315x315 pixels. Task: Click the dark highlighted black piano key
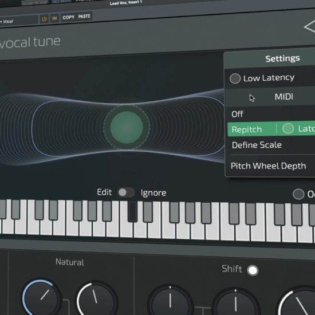(x=133, y=211)
